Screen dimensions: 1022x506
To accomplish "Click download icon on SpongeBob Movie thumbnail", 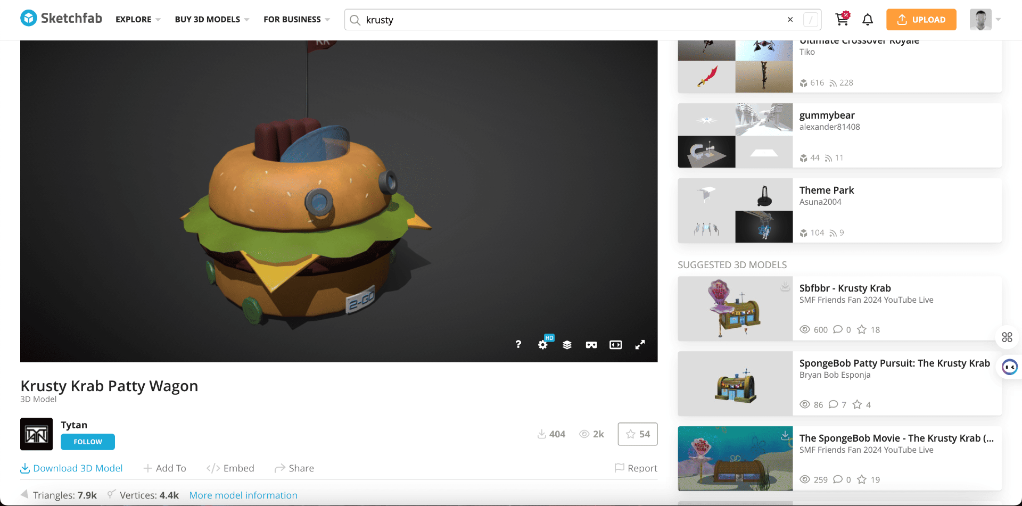I will tap(785, 435).
